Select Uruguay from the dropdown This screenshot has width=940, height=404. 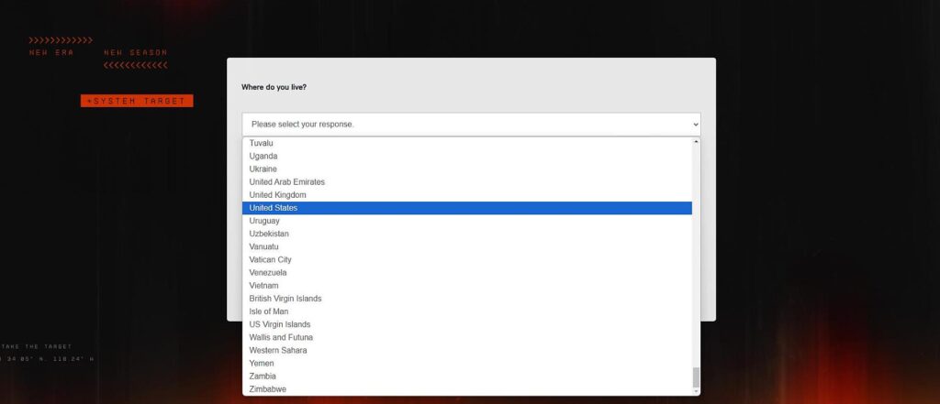point(264,221)
